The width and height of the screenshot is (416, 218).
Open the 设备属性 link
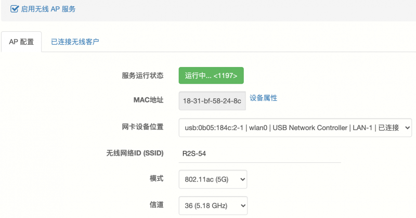click(x=263, y=98)
